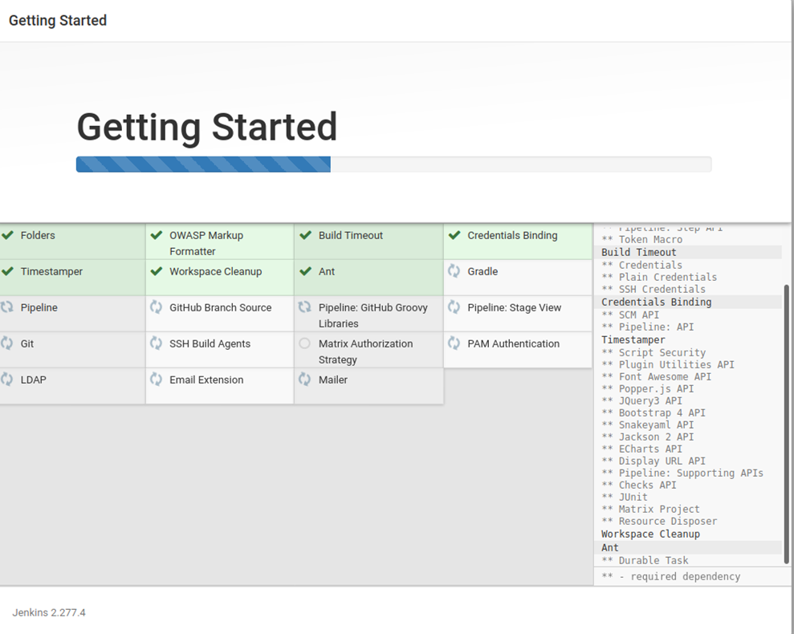
Task: Click the checkmark icon next to Workspace Cleanup
Action: (x=157, y=271)
